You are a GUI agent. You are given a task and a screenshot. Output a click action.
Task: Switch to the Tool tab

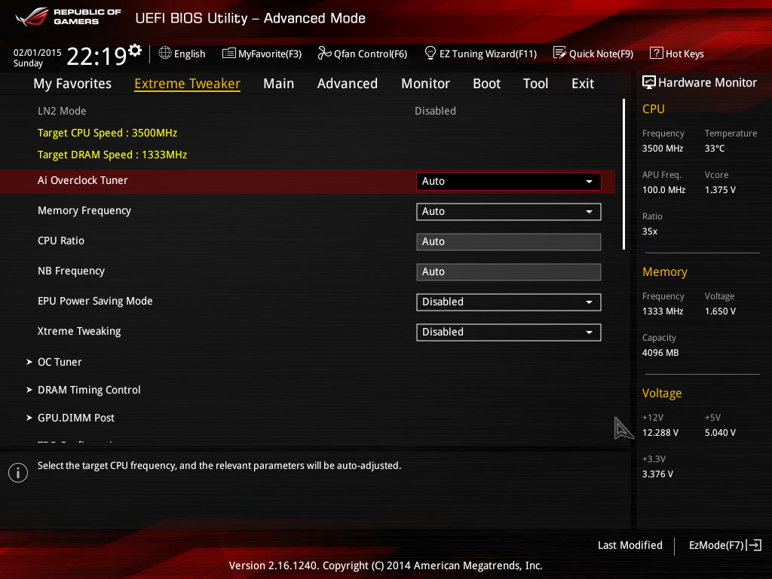[535, 84]
